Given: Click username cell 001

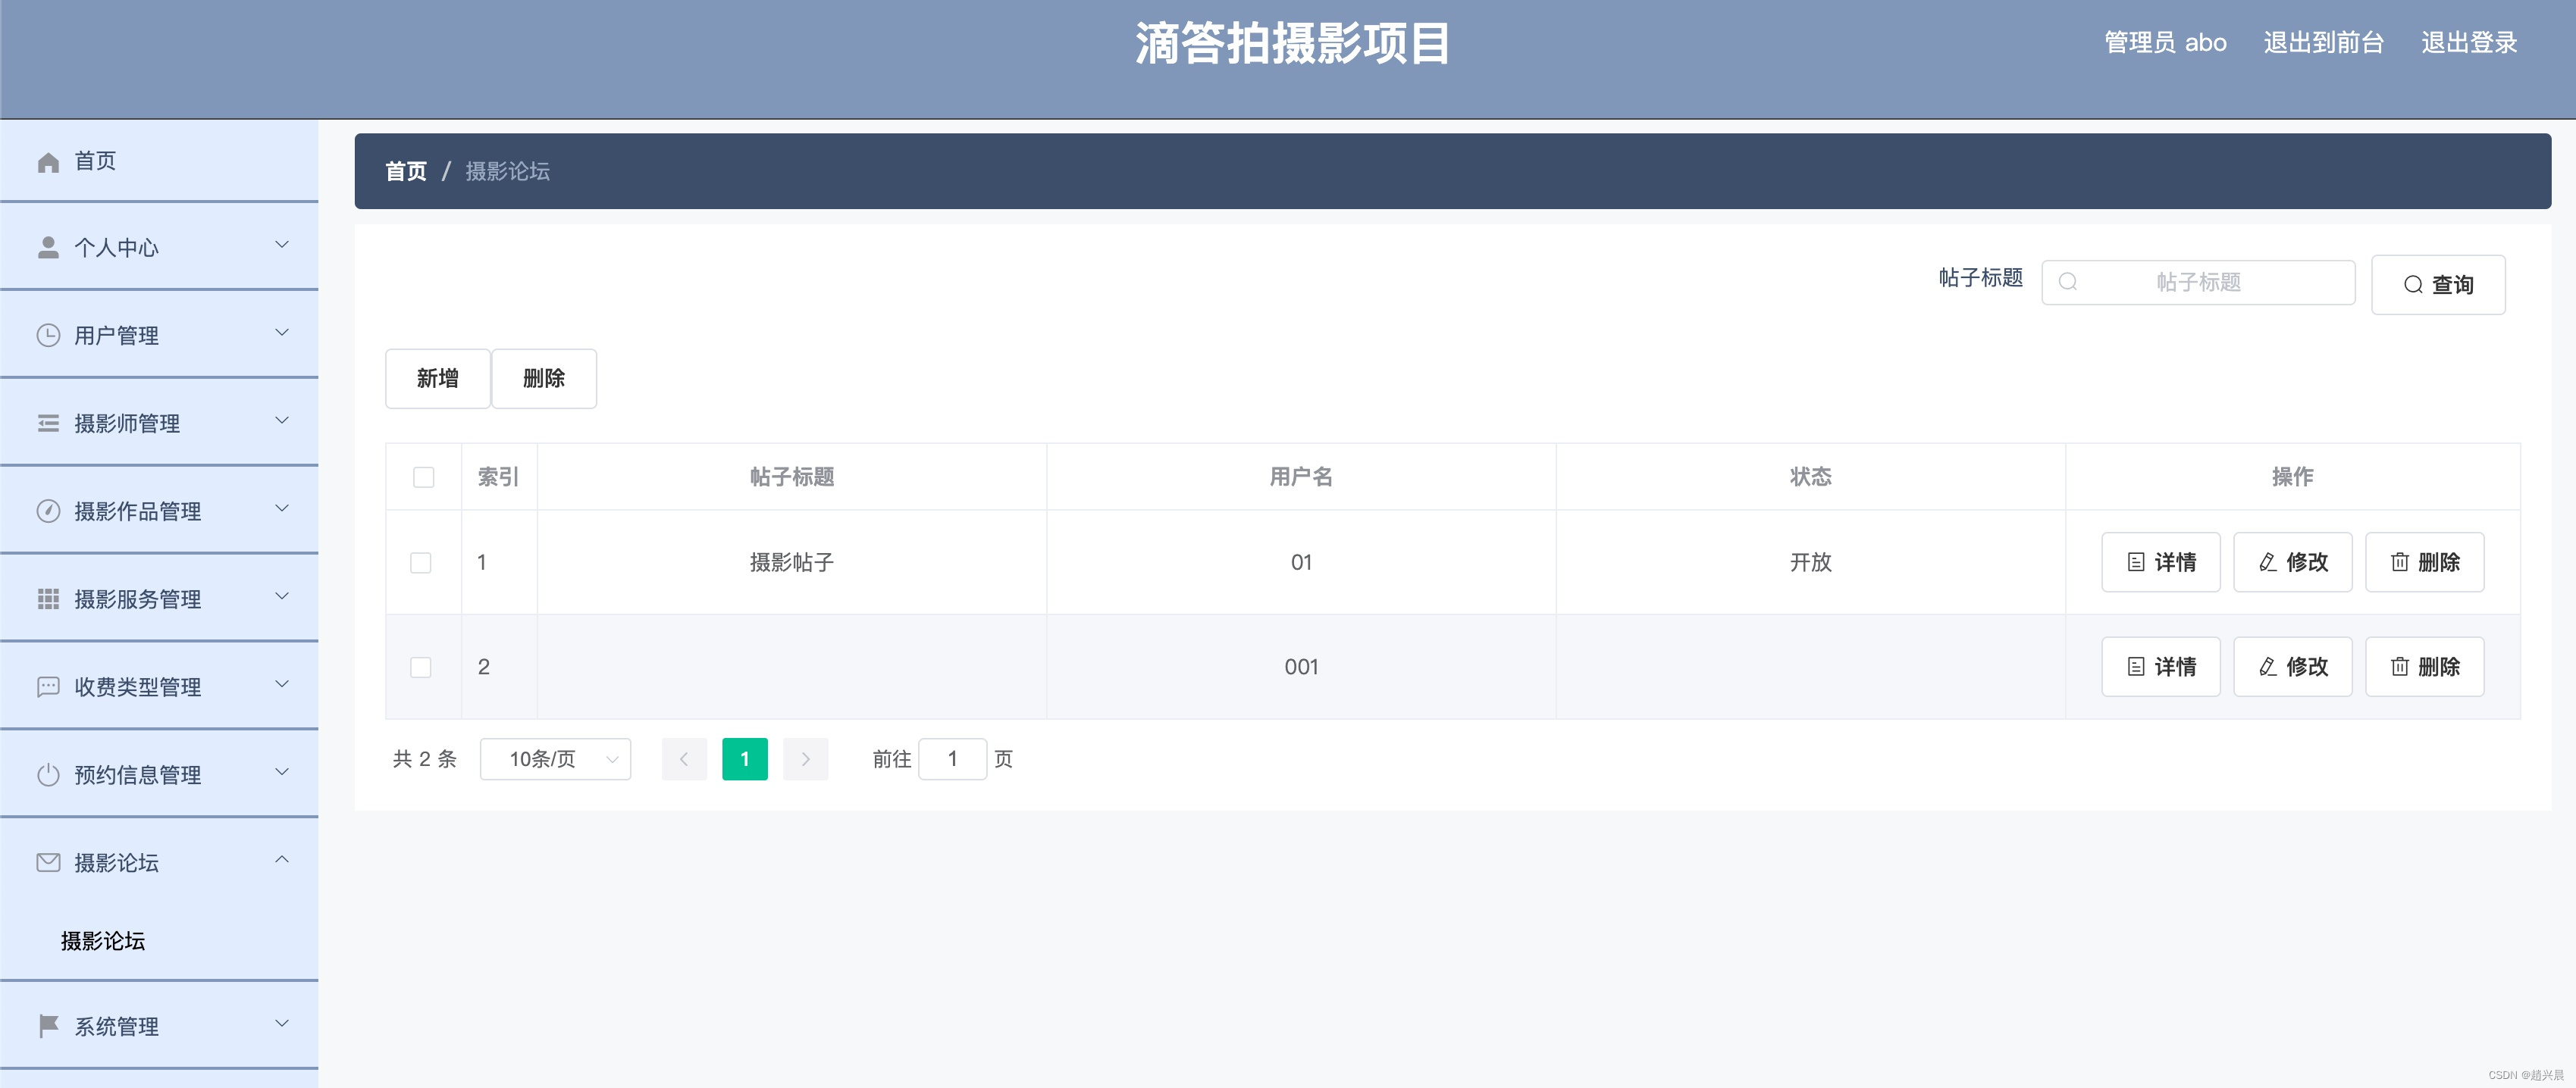Looking at the screenshot, I should [x=1301, y=667].
